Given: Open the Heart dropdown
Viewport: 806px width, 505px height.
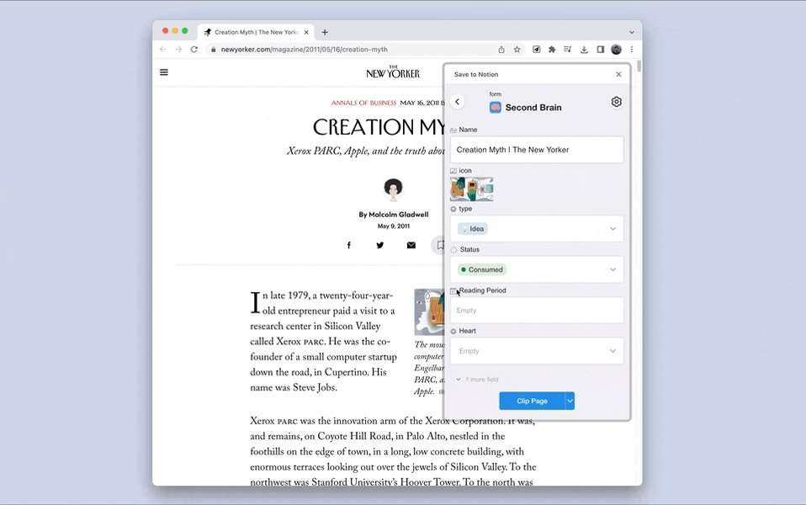Looking at the screenshot, I should (x=537, y=351).
